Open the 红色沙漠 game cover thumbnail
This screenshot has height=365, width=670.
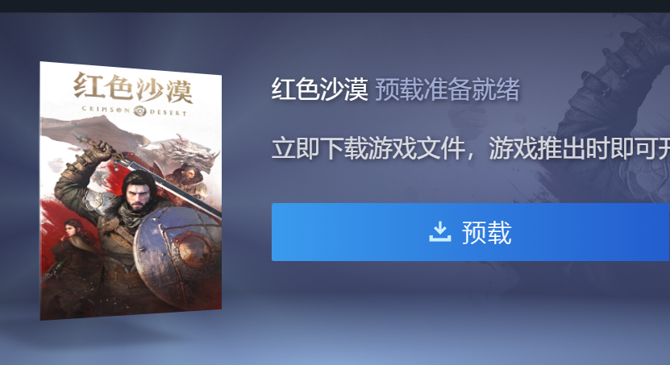click(x=131, y=191)
